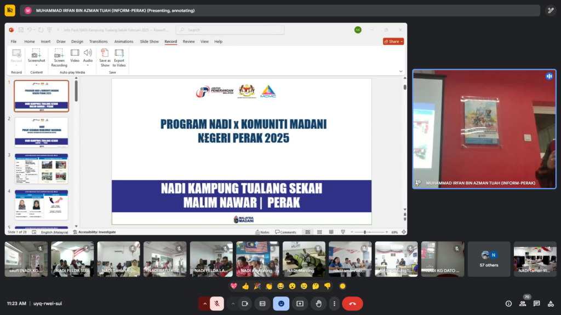This screenshot has height=315, width=561.
Task: Click the zoom slider in PowerPoint status bar
Action: (369, 232)
